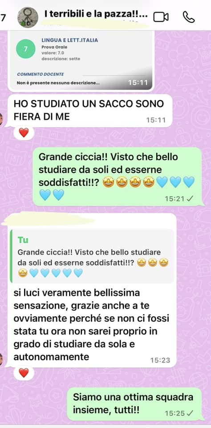This screenshot has width=211, height=428.
Task: Open the group avatar picture
Action: (28, 17)
